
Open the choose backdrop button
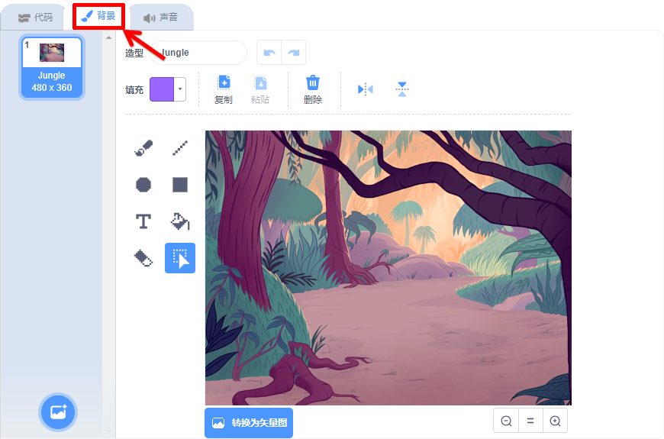(x=58, y=412)
